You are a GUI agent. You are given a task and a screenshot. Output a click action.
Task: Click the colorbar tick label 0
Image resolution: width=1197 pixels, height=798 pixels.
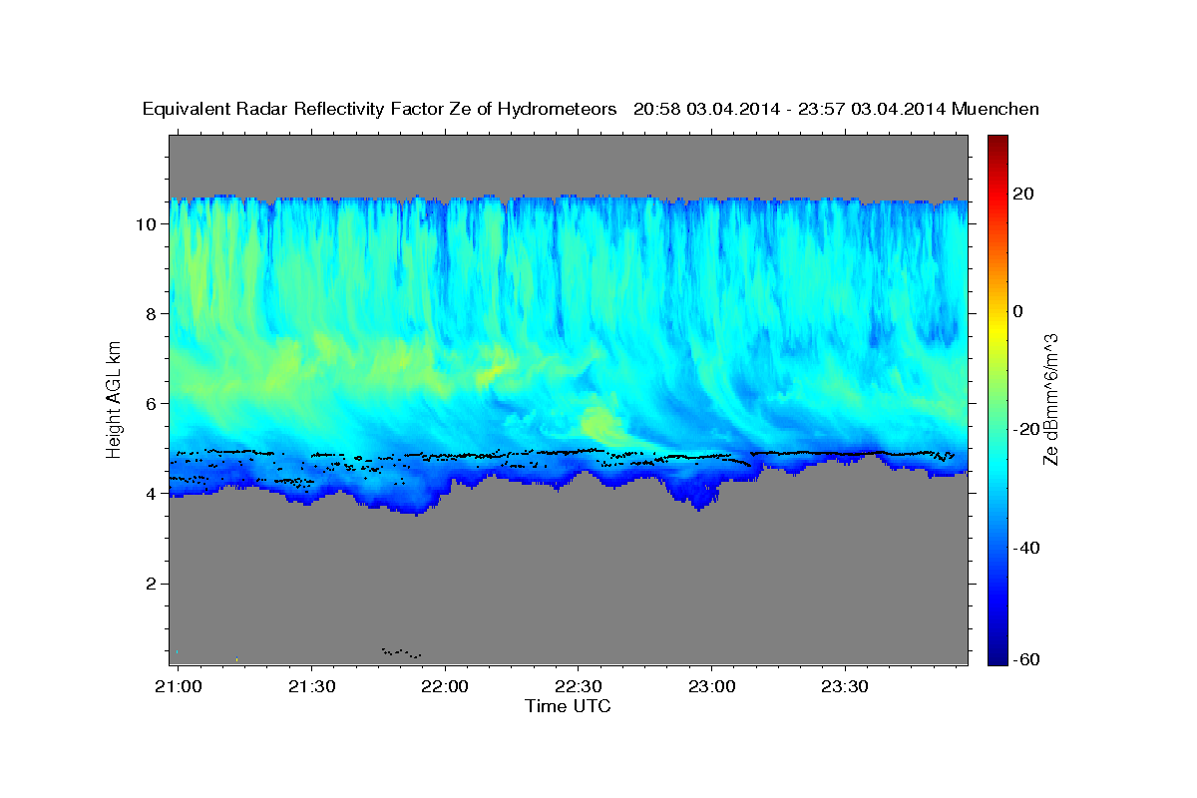click(1017, 311)
